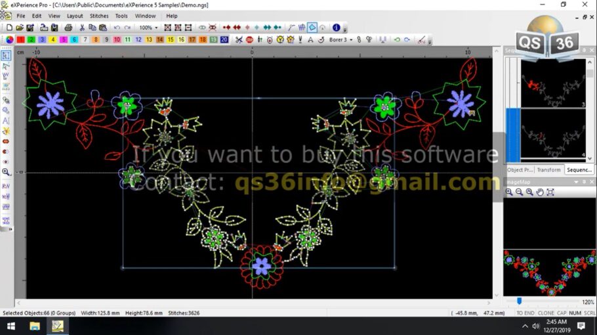This screenshot has height=335, width=597.
Task: Select the pan hand tool in ImageMap panel
Action: [540, 192]
